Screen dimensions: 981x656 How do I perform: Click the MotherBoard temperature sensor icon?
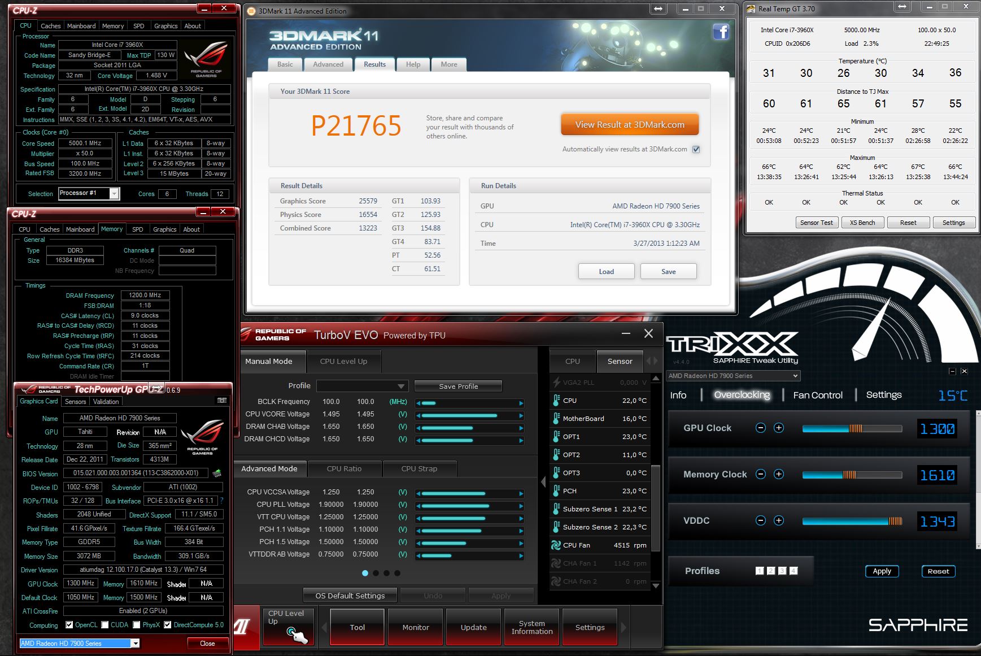556,419
